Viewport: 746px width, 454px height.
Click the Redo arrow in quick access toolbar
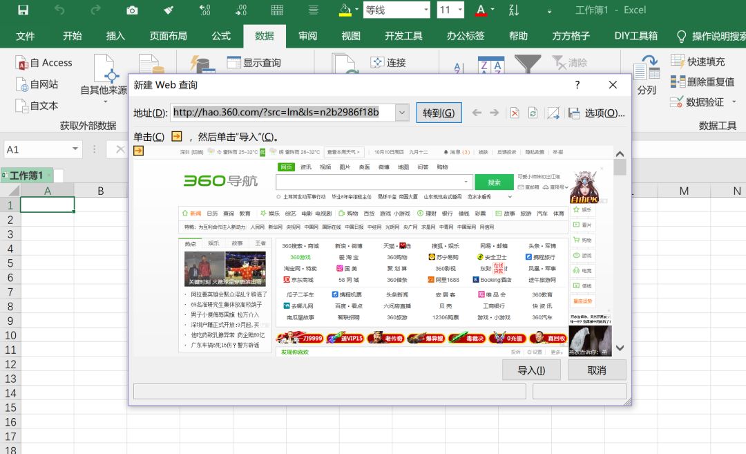point(95,10)
